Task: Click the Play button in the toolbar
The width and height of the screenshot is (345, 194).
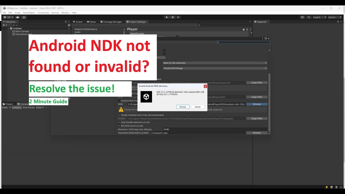Action: point(167,17)
